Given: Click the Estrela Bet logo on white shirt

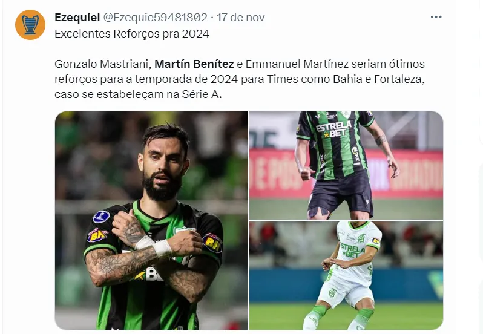Looking at the screenshot, I should [x=352, y=250].
